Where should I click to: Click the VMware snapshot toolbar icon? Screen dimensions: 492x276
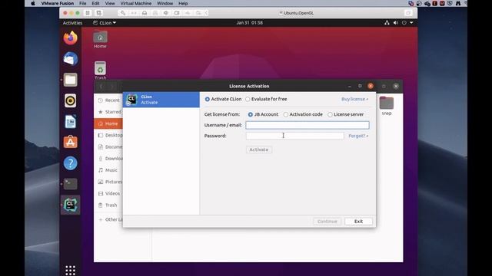point(99,13)
